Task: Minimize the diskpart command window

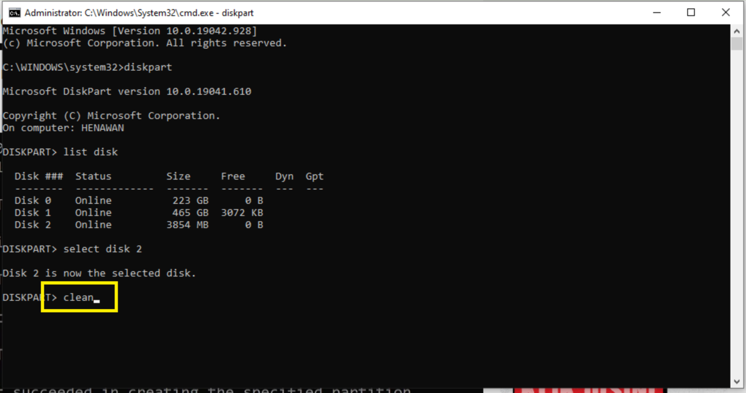Action: pyautogui.click(x=657, y=13)
